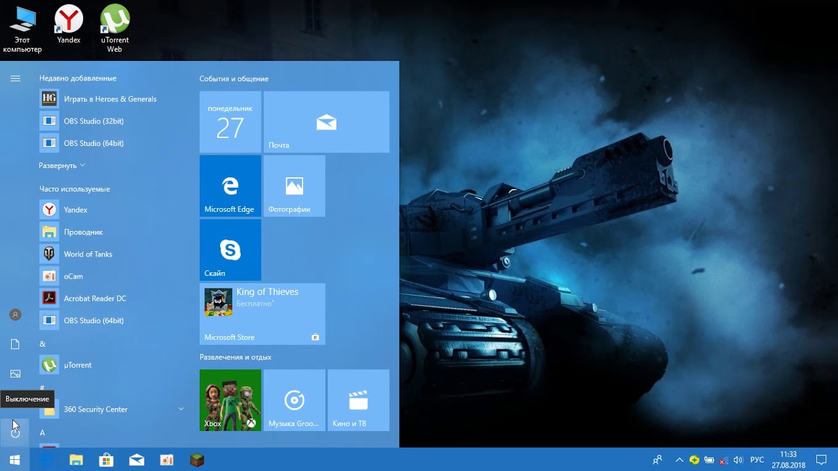Image resolution: width=838 pixels, height=471 pixels.
Task: Select the Этот компьютер desktop icon
Action: pyautogui.click(x=22, y=29)
